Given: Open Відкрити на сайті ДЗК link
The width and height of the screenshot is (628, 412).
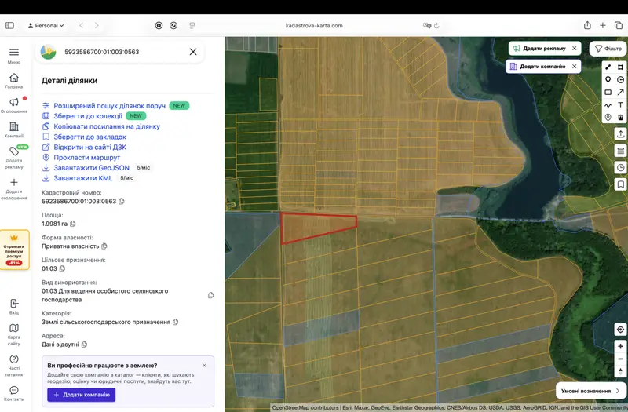Looking at the screenshot, I should (x=89, y=148).
